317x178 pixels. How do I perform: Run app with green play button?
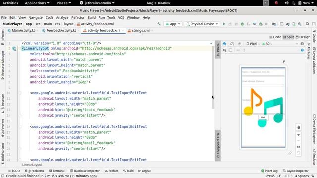tap(224, 24)
